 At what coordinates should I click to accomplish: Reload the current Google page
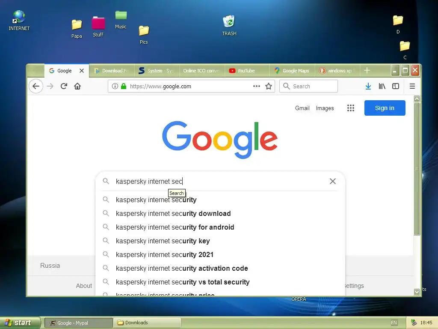[64, 86]
